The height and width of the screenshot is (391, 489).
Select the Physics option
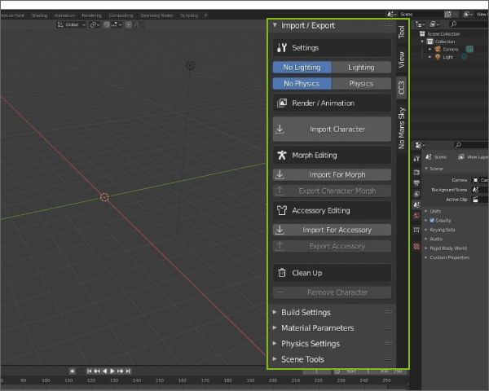(361, 84)
